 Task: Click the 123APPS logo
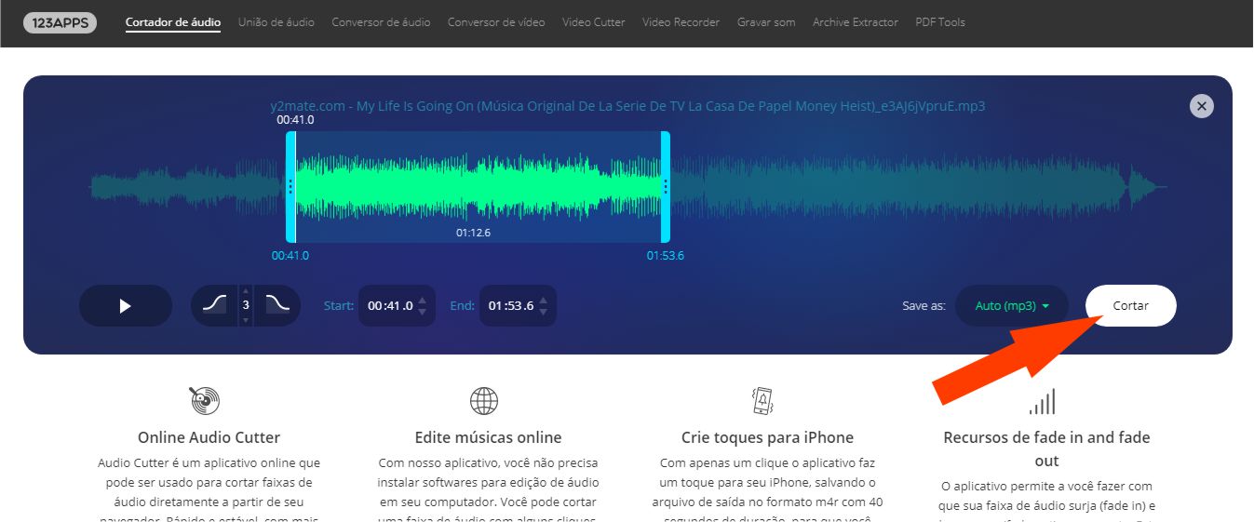click(60, 22)
